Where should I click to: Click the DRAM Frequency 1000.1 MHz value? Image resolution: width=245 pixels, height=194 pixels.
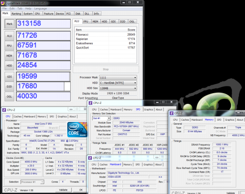pyautogui.click(x=222, y=145)
